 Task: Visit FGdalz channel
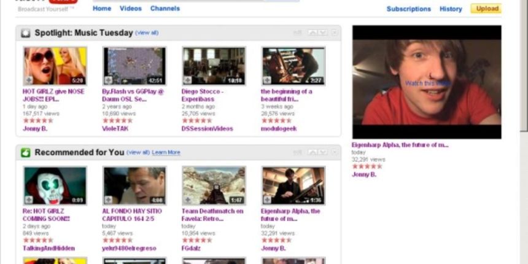point(191,248)
